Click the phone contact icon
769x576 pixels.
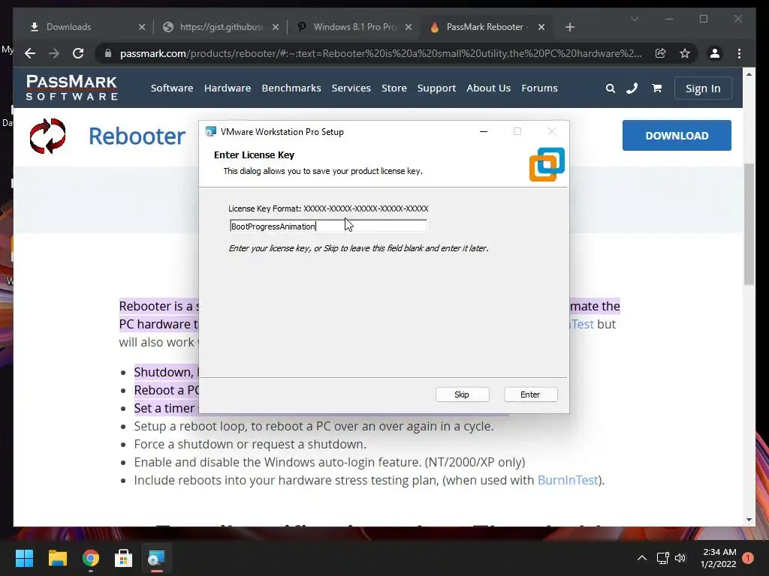tap(632, 88)
